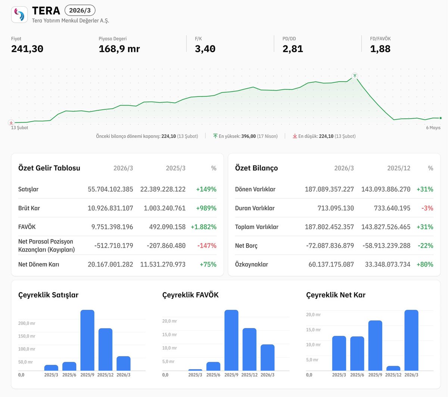Click the green up-arrow icon beside En yüksek
Image resolution: width=448 pixels, height=397 pixels.
(215, 136)
